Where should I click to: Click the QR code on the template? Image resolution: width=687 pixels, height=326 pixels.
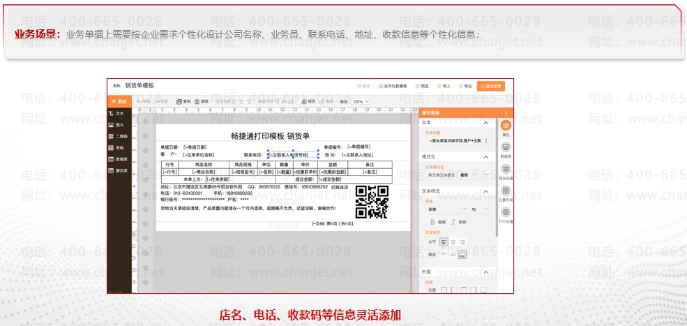tap(371, 202)
